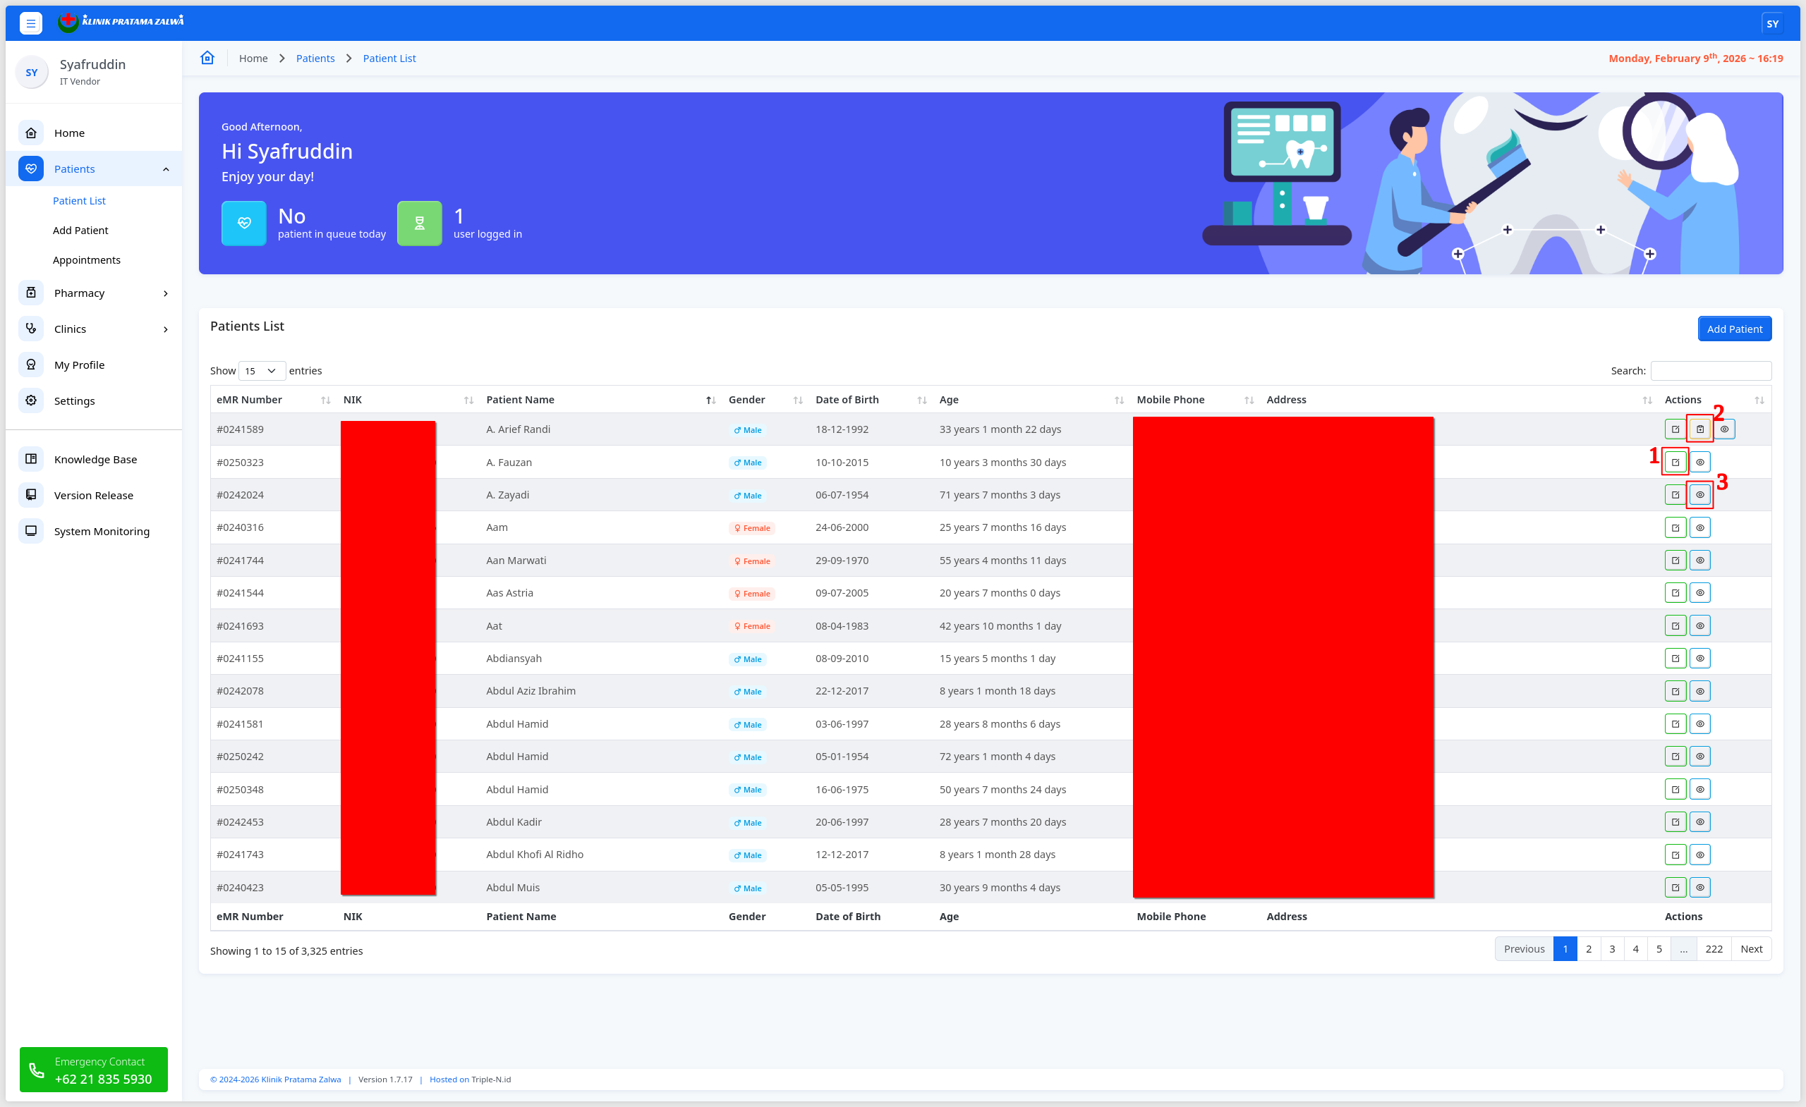The image size is (1806, 1107).
Task: Click edit icon for patient Abdul Muis
Action: [1675, 887]
